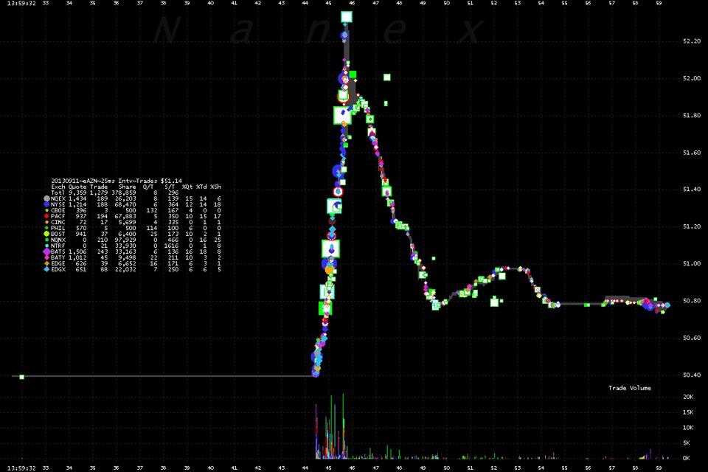Click the gray NQEX legend marker

coord(47,199)
